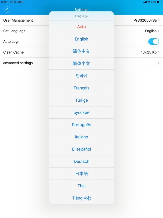The image size is (163, 218).
Task: Open chevron beside English language value
Action: pos(158,31)
